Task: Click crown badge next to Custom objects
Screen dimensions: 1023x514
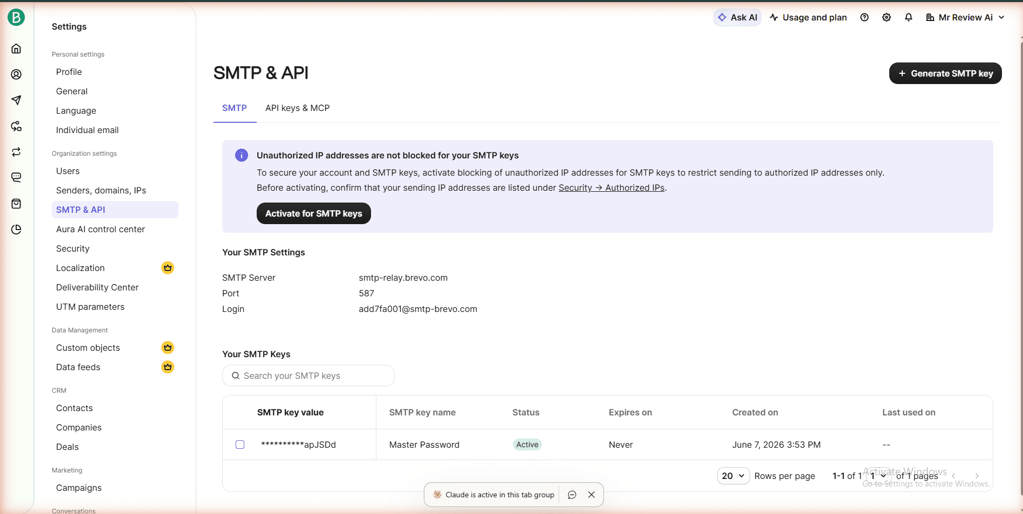Action: (168, 348)
